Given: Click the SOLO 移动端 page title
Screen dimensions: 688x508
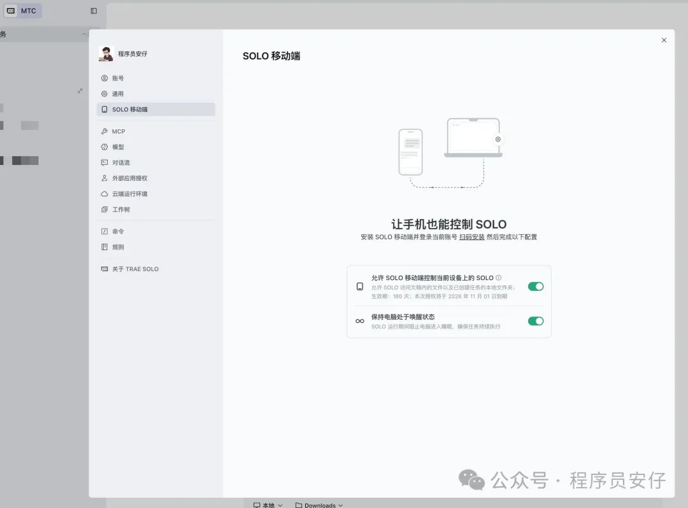Looking at the screenshot, I should tap(271, 56).
